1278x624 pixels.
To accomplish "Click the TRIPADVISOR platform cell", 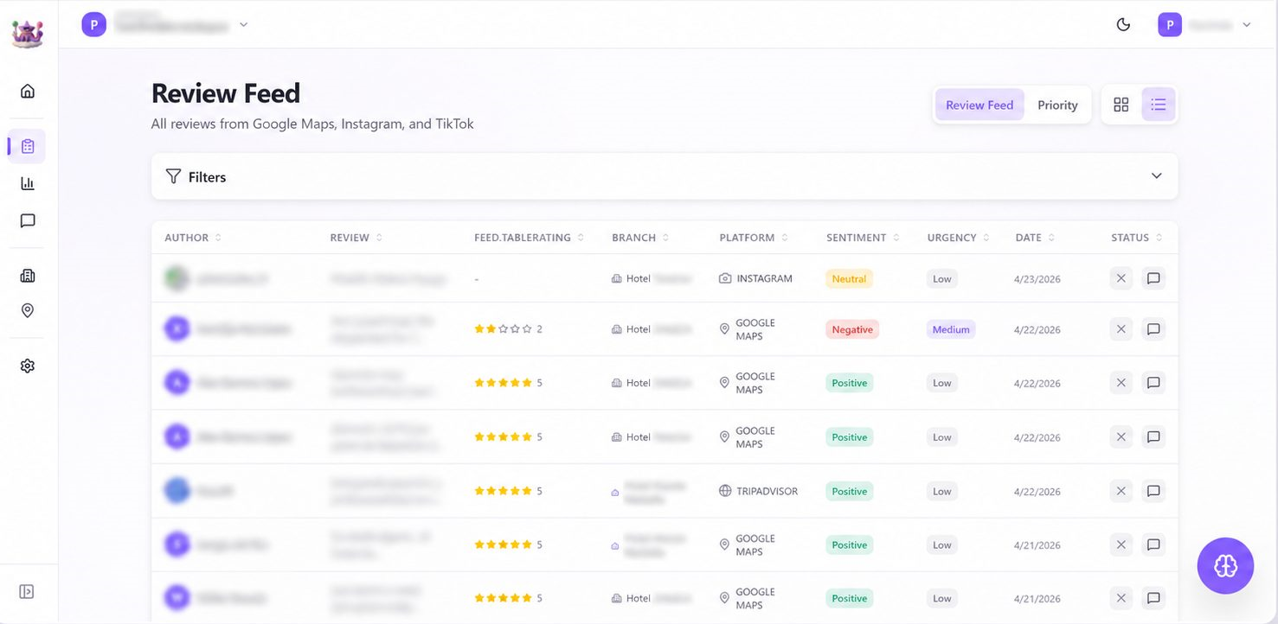I will point(758,491).
